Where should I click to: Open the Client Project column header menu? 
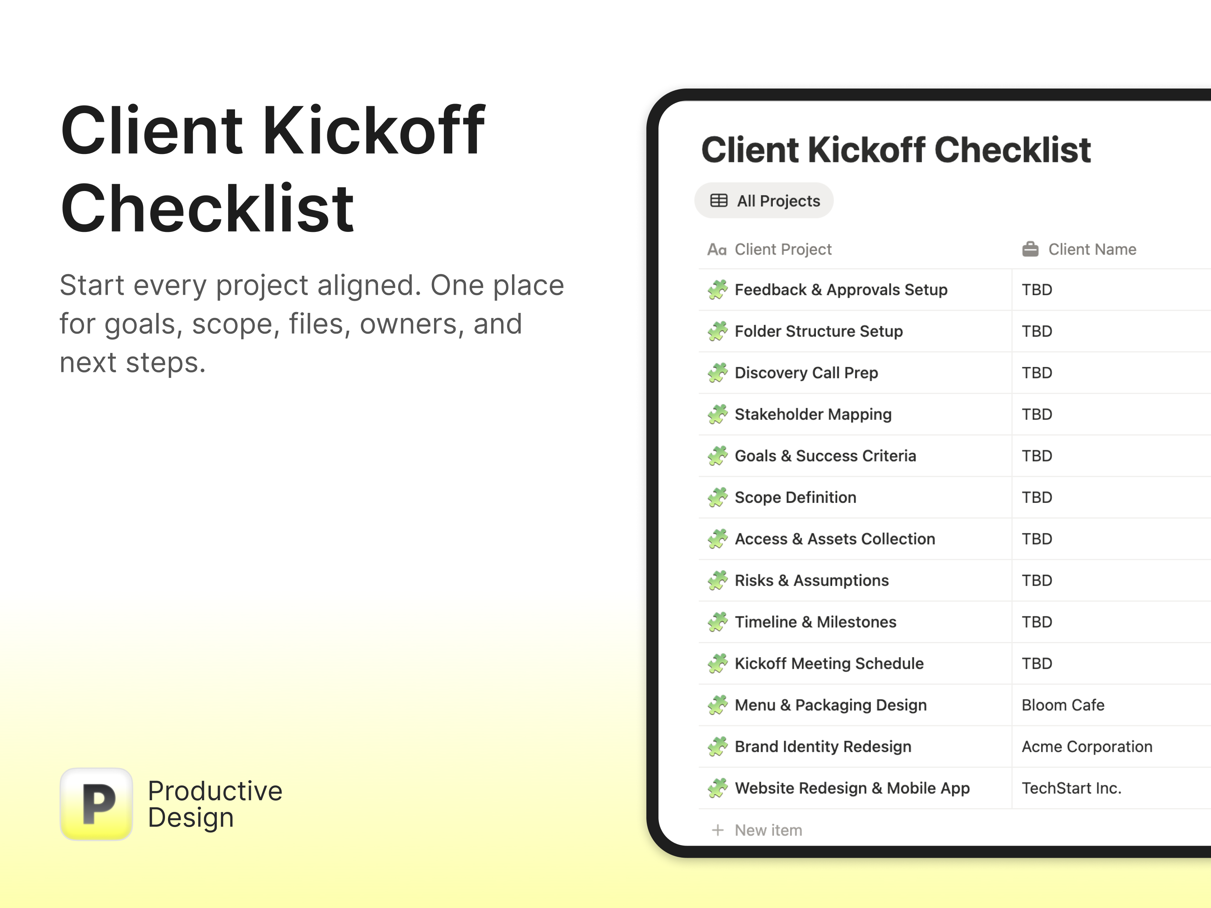click(782, 250)
